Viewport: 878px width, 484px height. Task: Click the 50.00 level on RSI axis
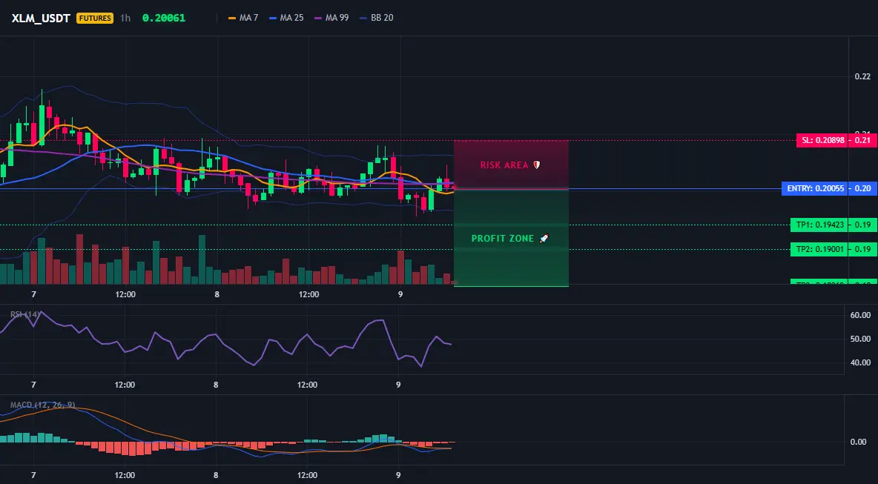[x=860, y=339]
